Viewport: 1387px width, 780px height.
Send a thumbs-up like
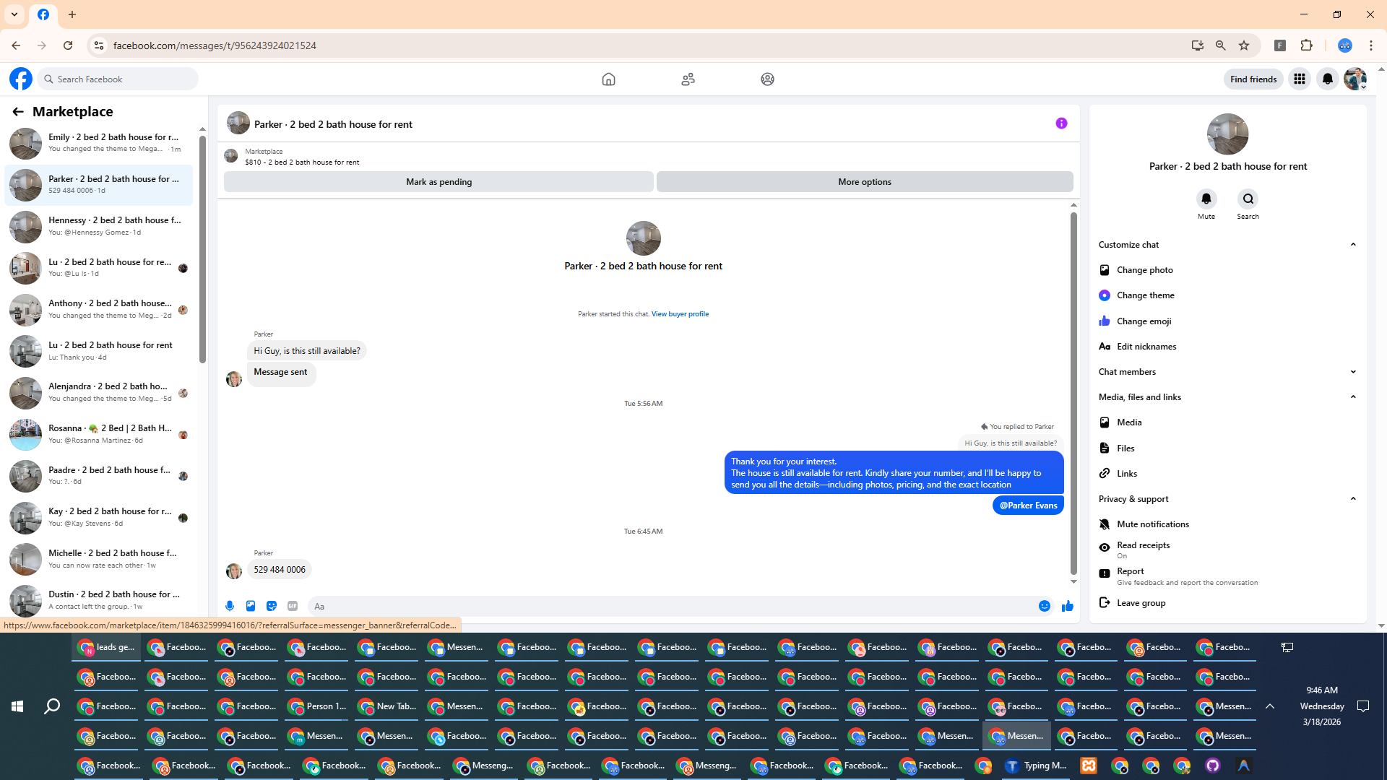tap(1068, 606)
